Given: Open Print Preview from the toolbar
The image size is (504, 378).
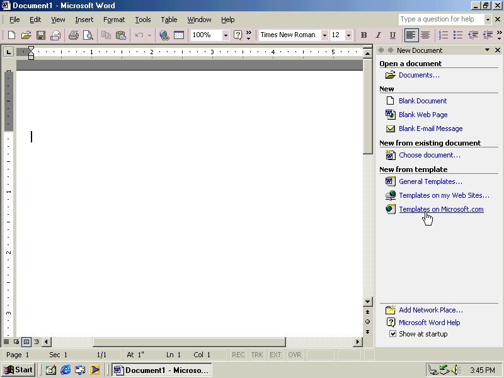Looking at the screenshot, I should point(88,35).
